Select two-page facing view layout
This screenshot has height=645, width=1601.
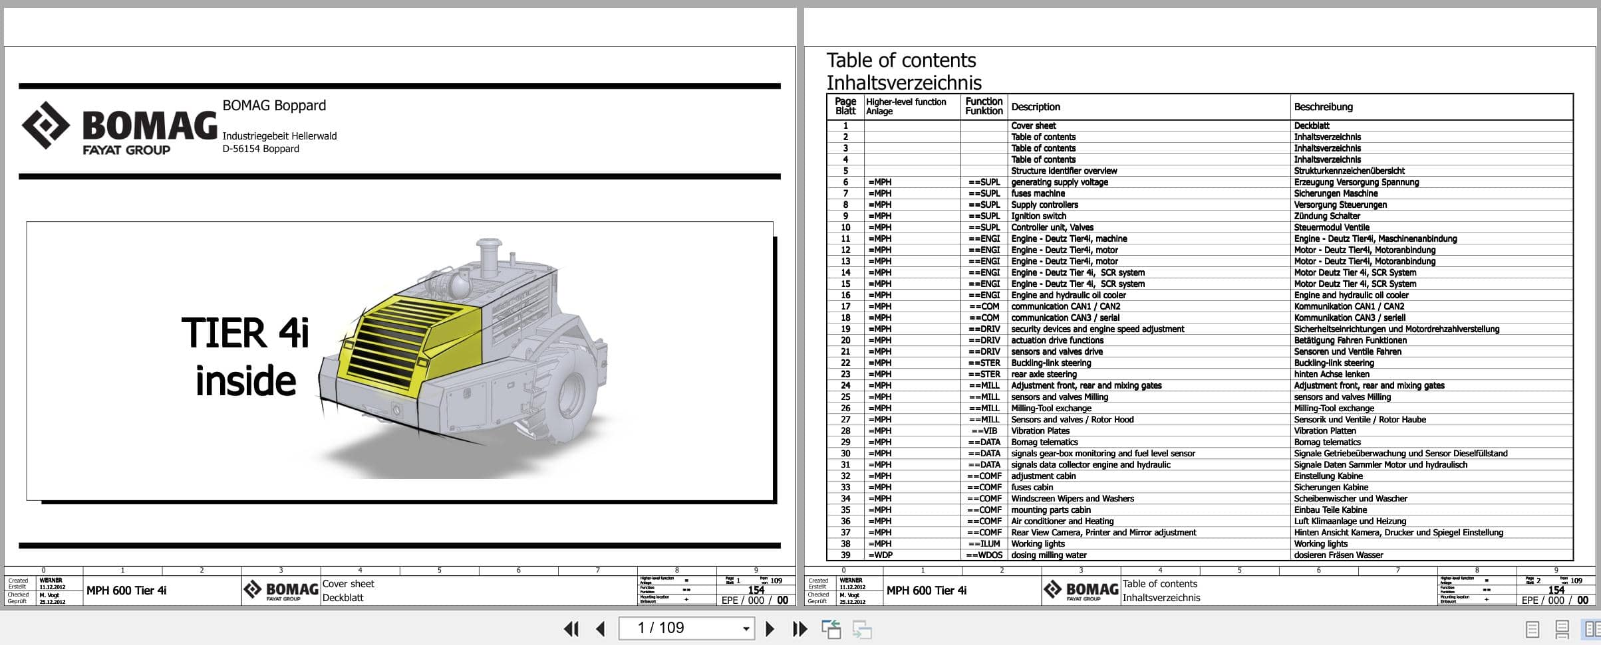[1592, 628]
